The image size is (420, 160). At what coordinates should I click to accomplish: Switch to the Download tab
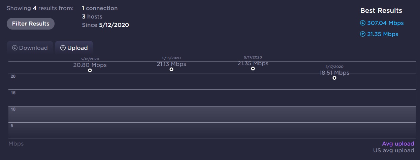click(30, 48)
